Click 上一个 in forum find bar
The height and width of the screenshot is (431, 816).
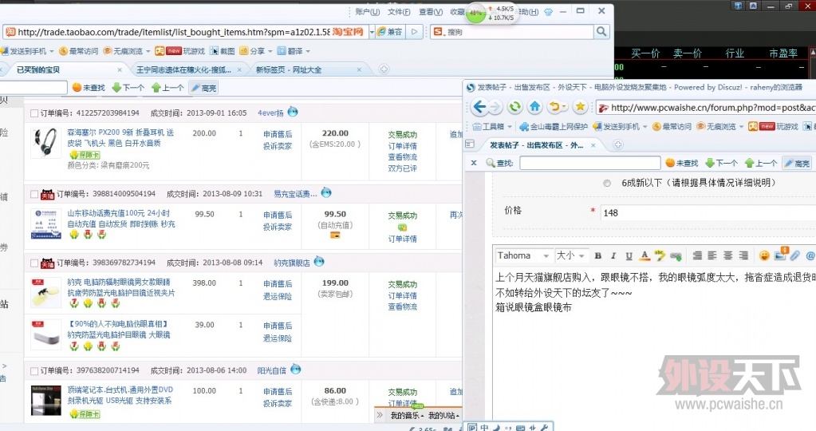pyautogui.click(x=761, y=163)
